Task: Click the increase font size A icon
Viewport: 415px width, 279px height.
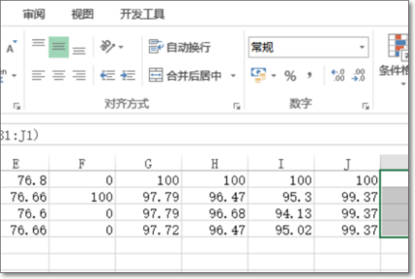Action: [11, 47]
